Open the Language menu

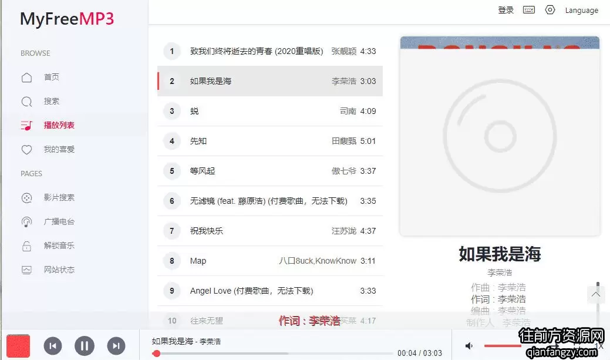582,11
